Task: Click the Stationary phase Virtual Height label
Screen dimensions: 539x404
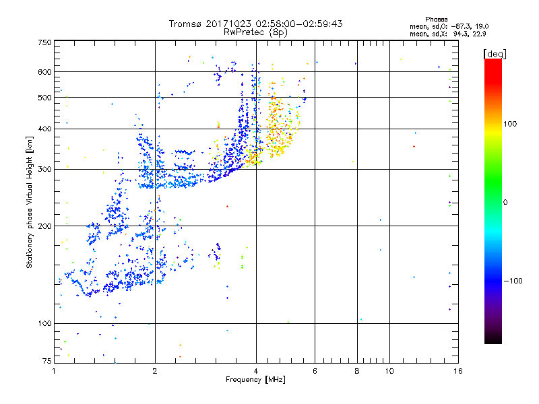Action: pyautogui.click(x=30, y=202)
